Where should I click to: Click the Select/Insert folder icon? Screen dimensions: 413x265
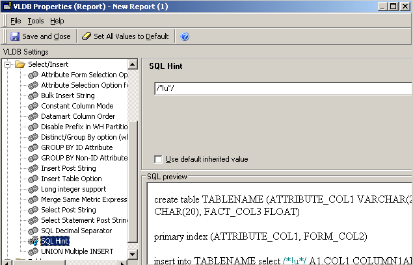click(20, 64)
